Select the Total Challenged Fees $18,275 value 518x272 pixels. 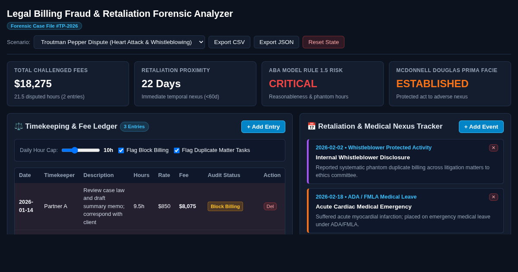click(x=33, y=84)
